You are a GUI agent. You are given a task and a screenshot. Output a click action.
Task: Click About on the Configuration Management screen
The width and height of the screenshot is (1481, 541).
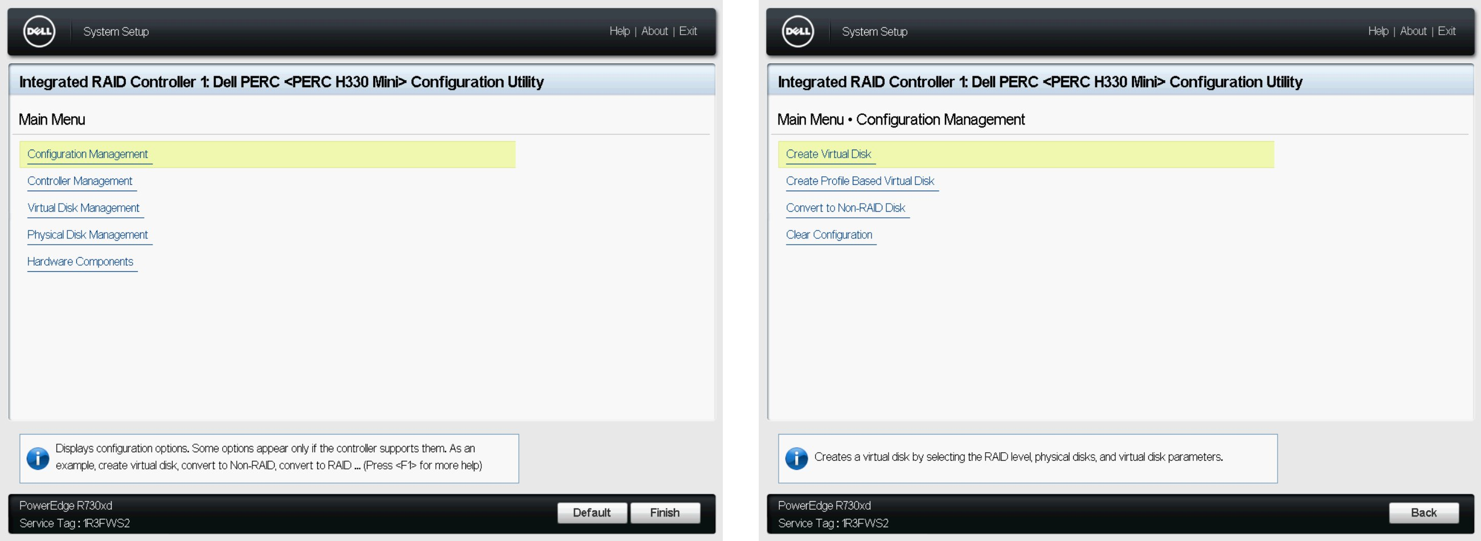1413,31
